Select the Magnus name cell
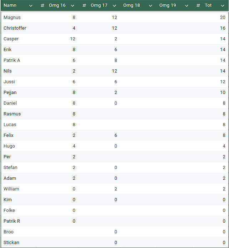Screen dimensions: 229x248 pyautogui.click(x=12, y=18)
